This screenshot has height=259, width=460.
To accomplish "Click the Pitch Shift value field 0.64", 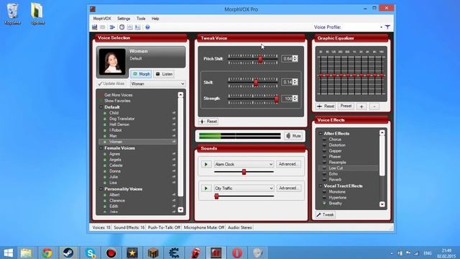I will (x=287, y=59).
